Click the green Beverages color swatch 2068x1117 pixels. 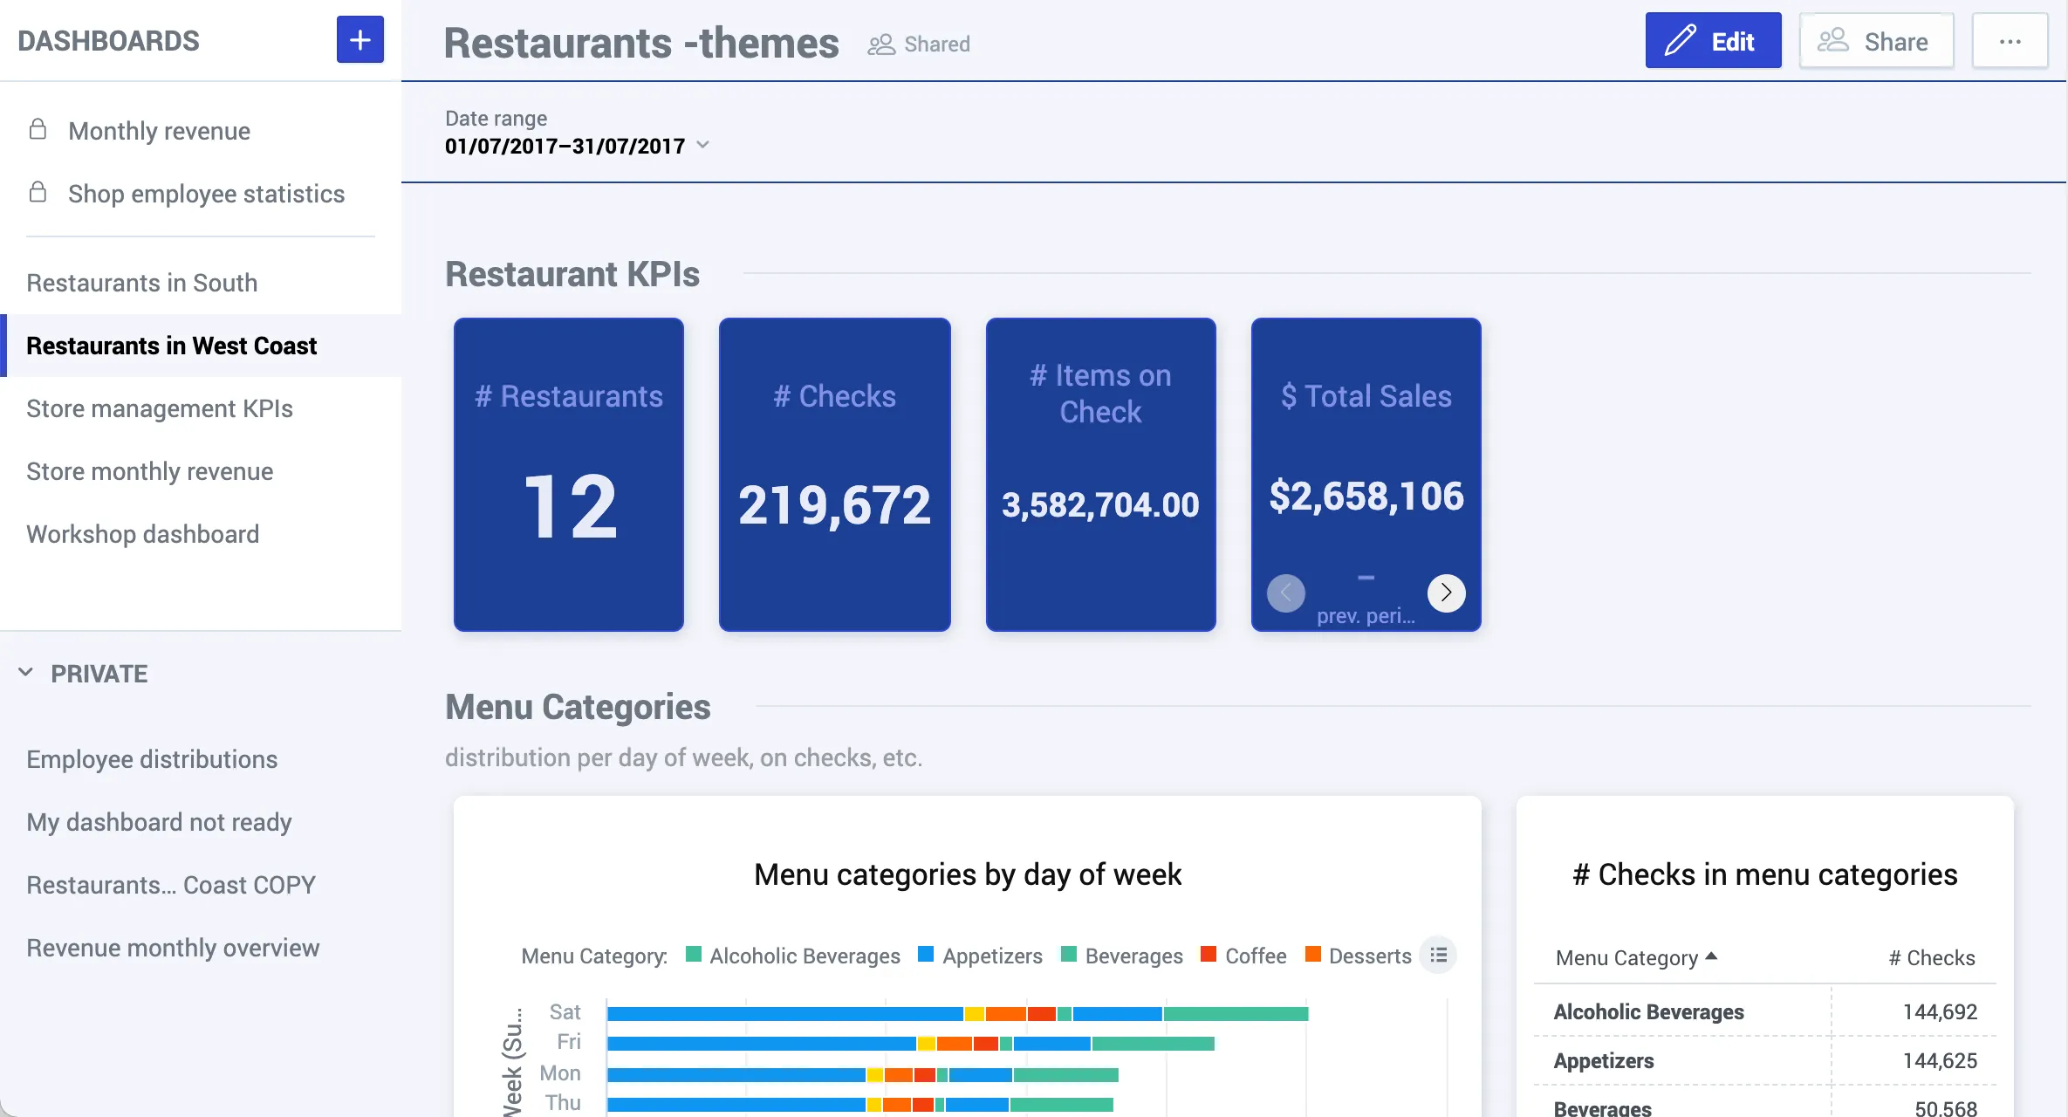1066,956
